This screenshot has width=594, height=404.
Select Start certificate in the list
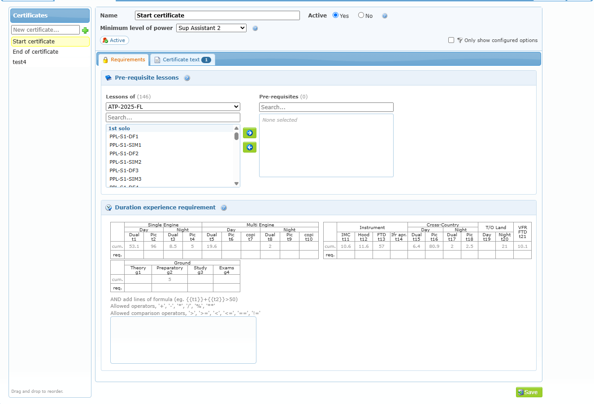pyautogui.click(x=50, y=42)
